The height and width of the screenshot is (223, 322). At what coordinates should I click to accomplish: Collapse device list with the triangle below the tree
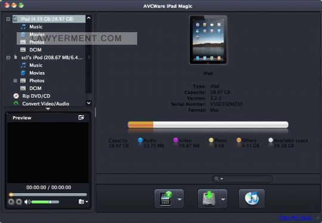click(x=48, y=109)
